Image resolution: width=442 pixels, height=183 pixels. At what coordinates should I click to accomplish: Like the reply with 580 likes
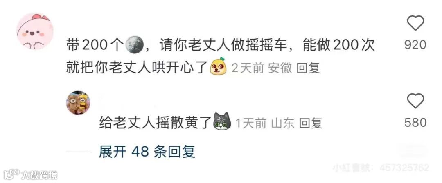tap(415, 101)
